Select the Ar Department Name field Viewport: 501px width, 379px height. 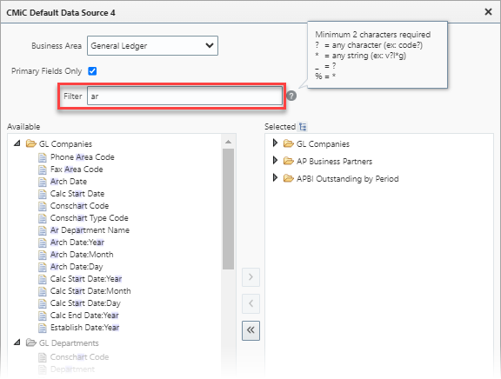pos(90,229)
